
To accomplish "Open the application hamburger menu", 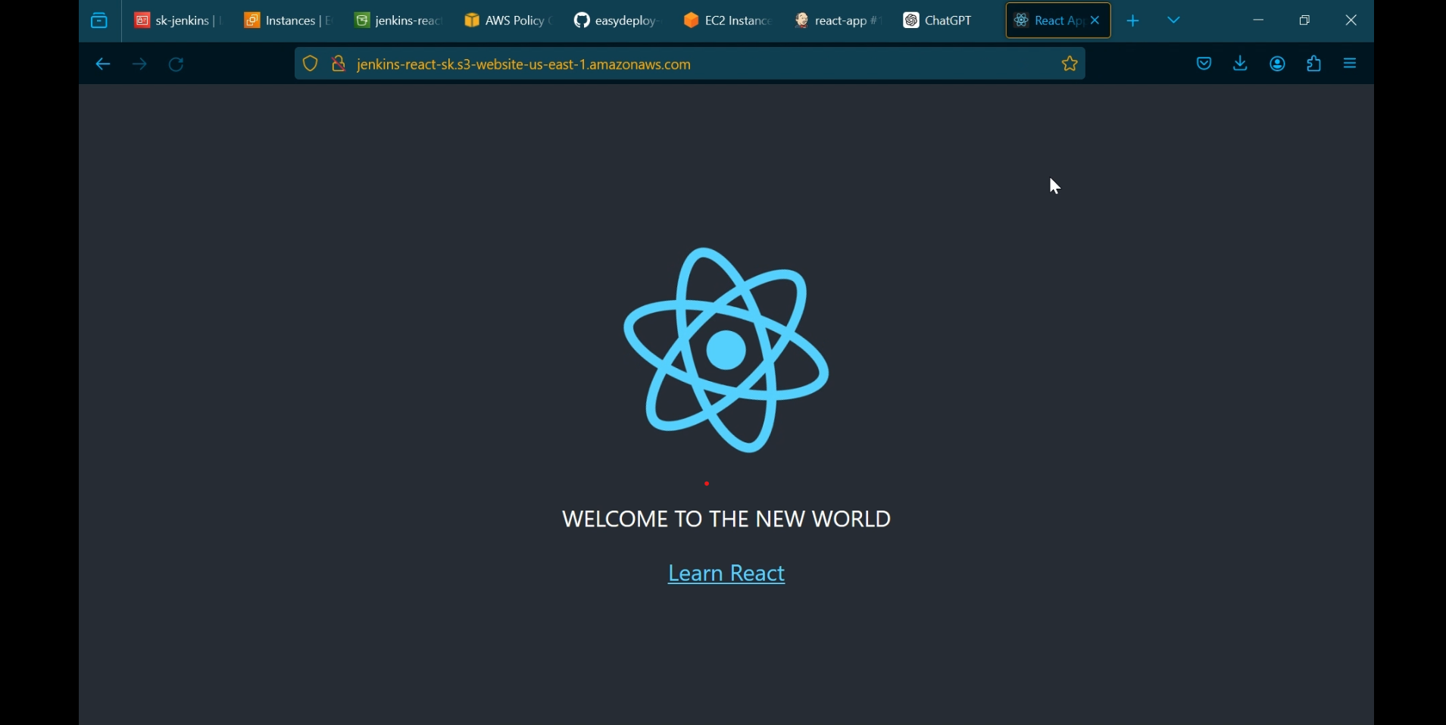I will pyautogui.click(x=1351, y=64).
